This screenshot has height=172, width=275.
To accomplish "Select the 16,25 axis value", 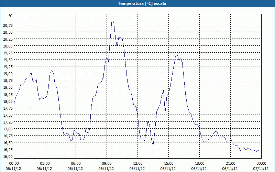I will click(8, 150).
